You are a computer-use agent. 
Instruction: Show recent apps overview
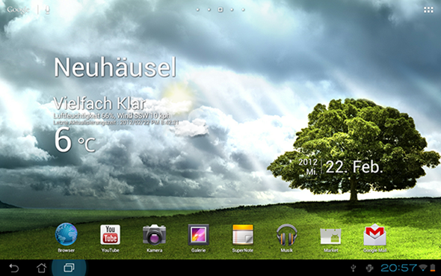(x=69, y=268)
